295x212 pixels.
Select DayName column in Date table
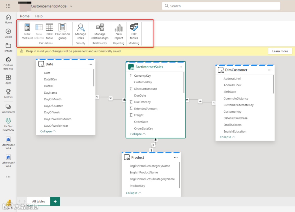(51, 93)
